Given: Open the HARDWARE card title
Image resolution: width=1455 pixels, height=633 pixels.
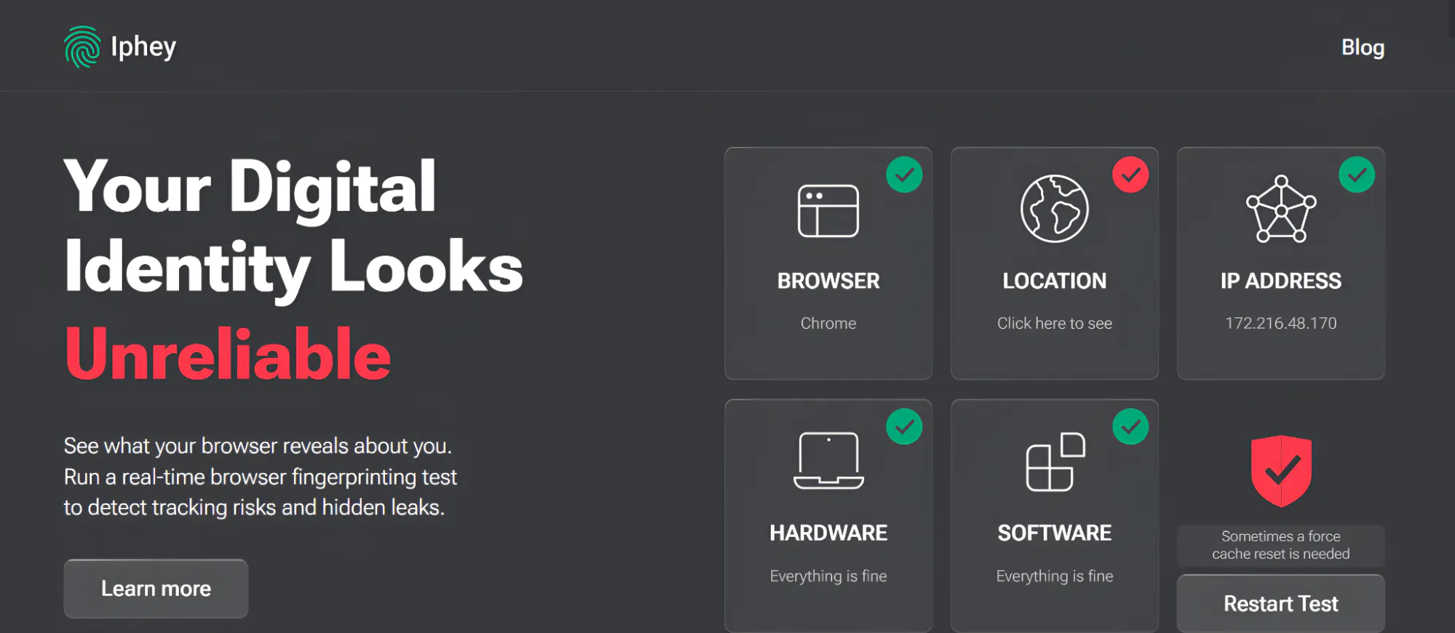Looking at the screenshot, I should pyautogui.click(x=828, y=533).
